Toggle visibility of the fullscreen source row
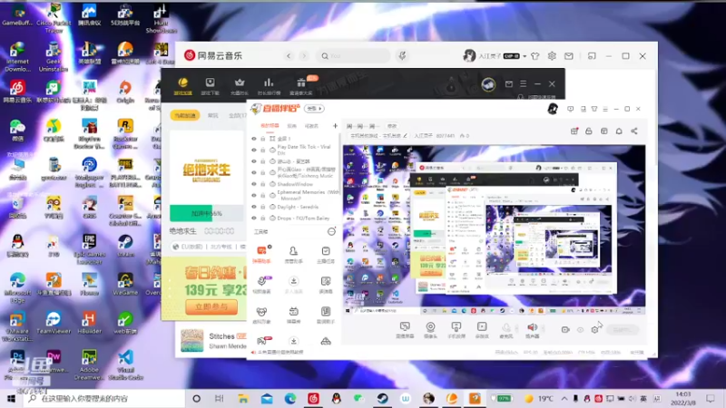Image resolution: width=726 pixels, height=408 pixels. 254,139
